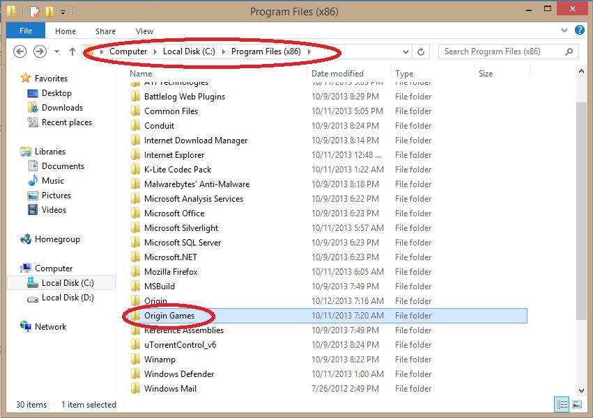Switch to the View ribbon tab
593x418 pixels.
tap(144, 31)
